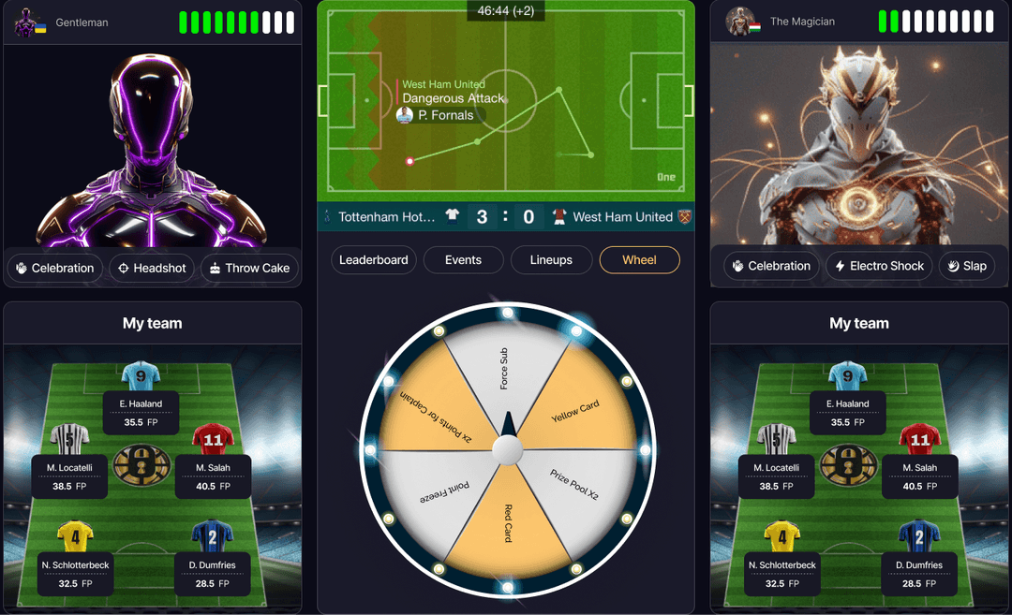Switch to the Events tab
This screenshot has width=1012, height=615.
point(464,260)
